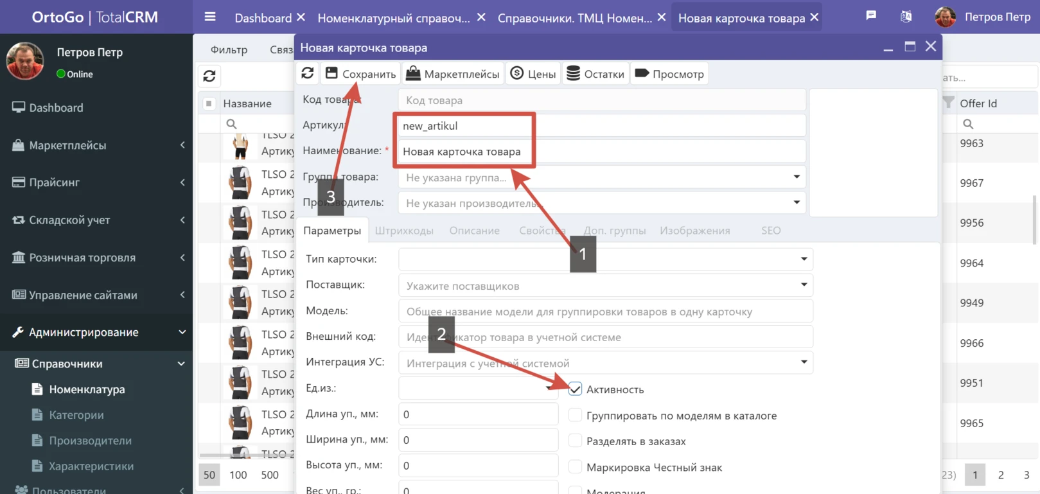This screenshot has width=1040, height=494.
Task: Click the Offer Id column filter icon
Action: (x=948, y=103)
